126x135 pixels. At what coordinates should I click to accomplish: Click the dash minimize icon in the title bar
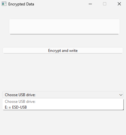point(90,4)
